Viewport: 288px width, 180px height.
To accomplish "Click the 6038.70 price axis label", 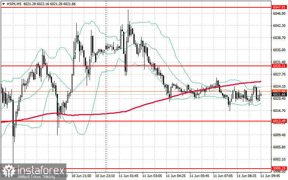I will [279, 38].
